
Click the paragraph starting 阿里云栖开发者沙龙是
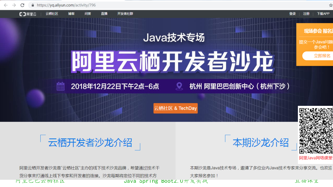[89, 172]
